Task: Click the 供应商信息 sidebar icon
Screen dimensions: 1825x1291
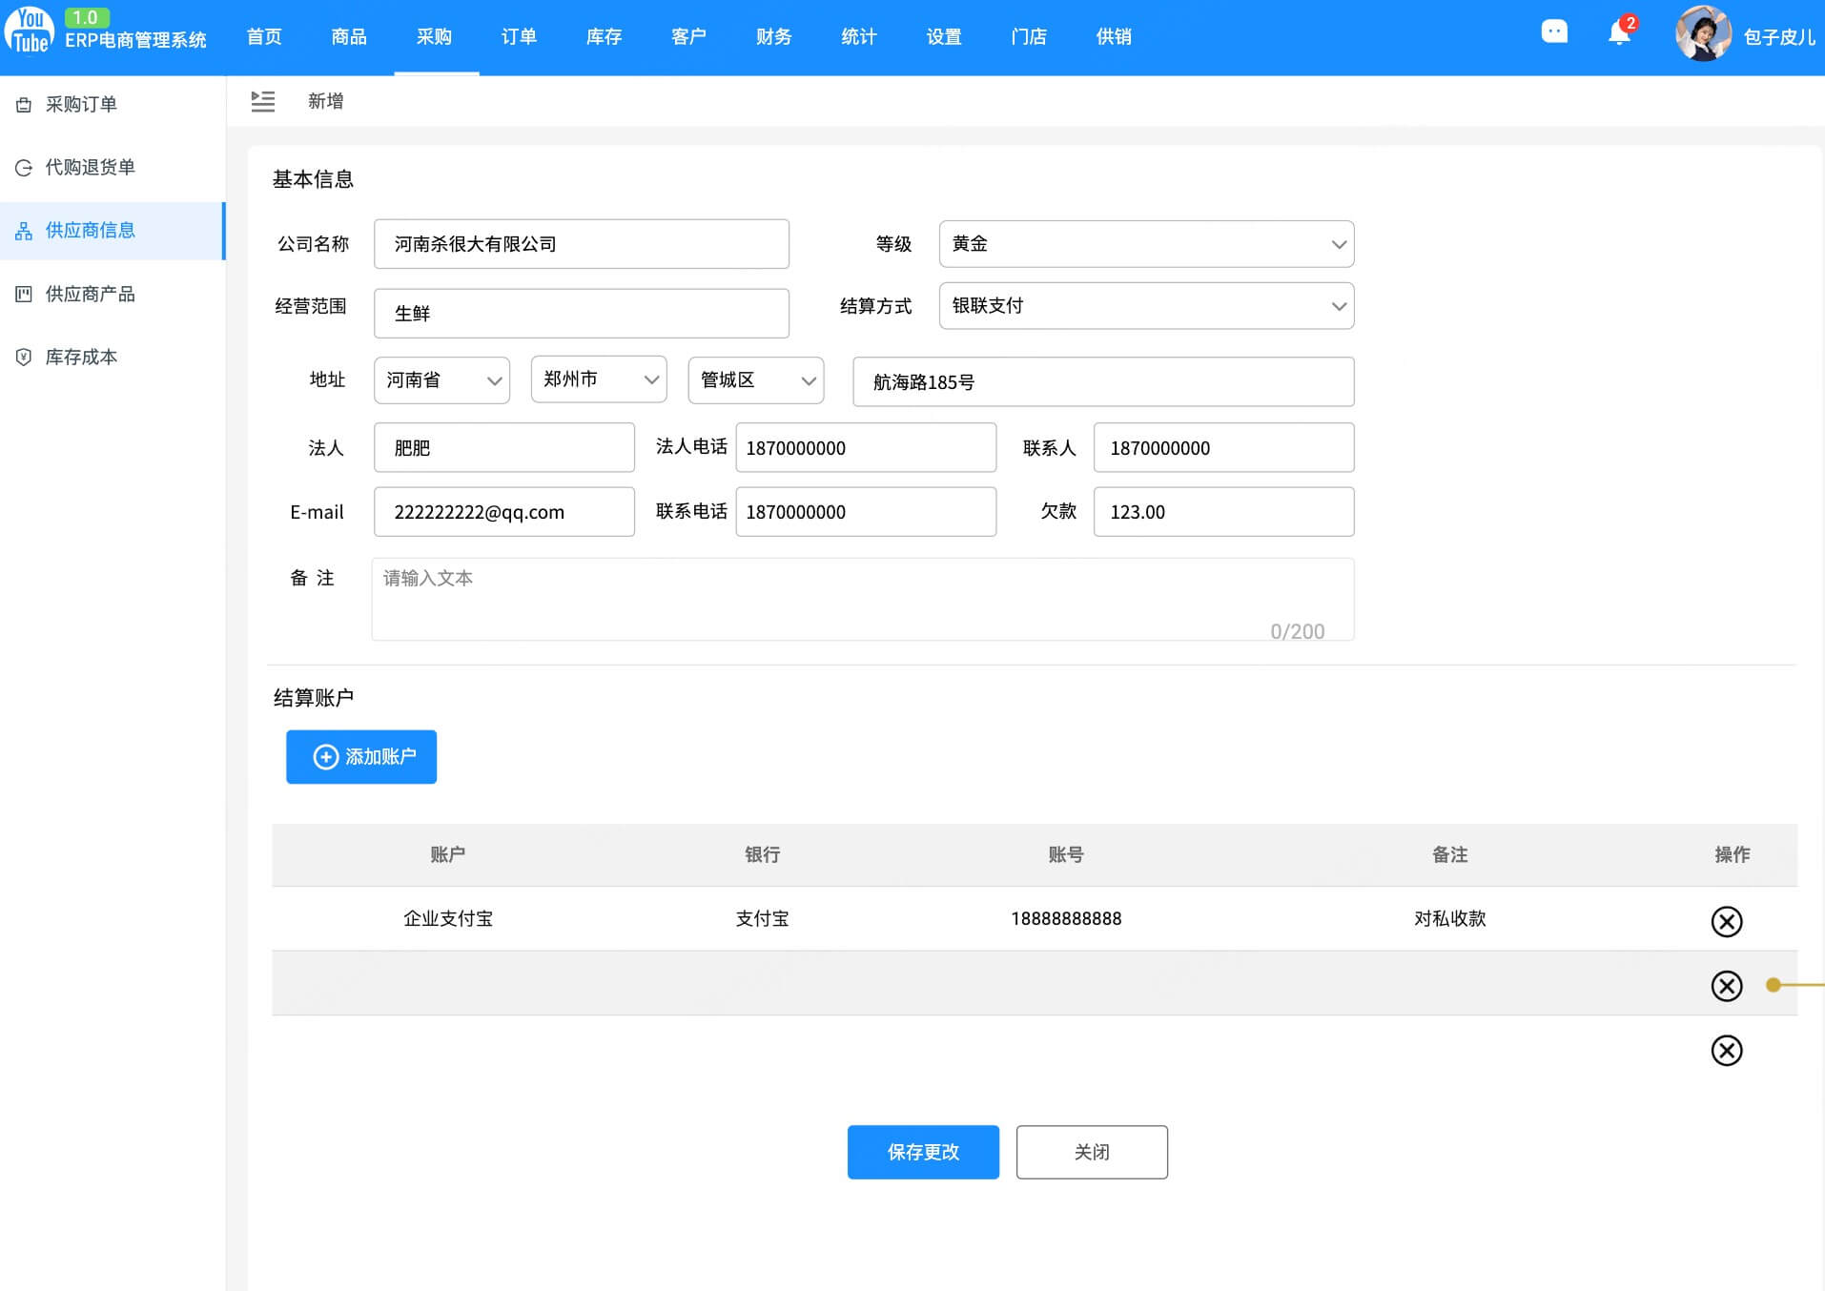Action: [24, 230]
